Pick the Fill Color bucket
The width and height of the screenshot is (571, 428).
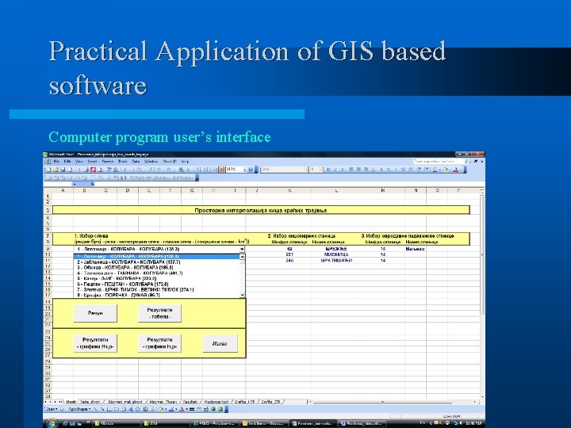[x=446, y=170]
